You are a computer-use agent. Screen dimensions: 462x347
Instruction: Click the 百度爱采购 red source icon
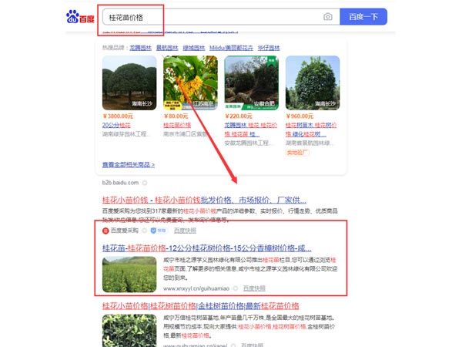tap(105, 230)
